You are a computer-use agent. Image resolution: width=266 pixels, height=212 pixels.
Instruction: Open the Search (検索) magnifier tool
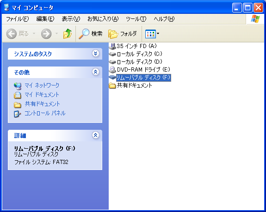(x=84, y=34)
